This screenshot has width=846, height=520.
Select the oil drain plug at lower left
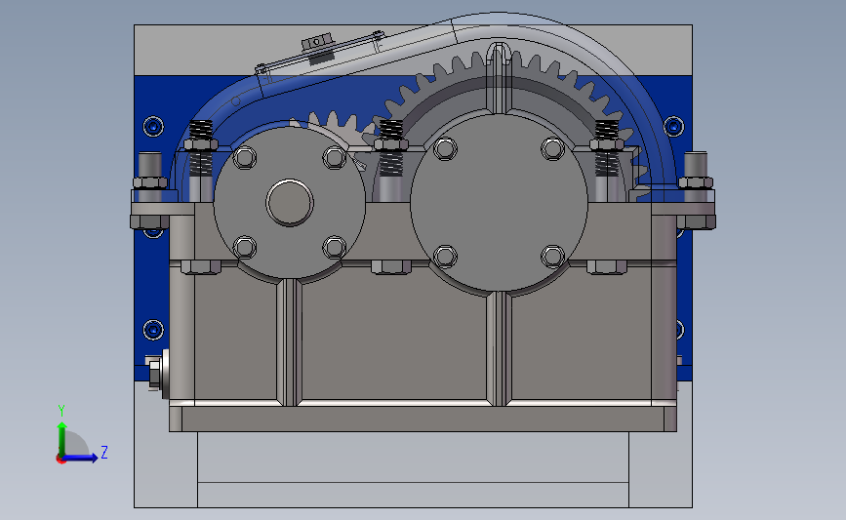[x=157, y=373]
